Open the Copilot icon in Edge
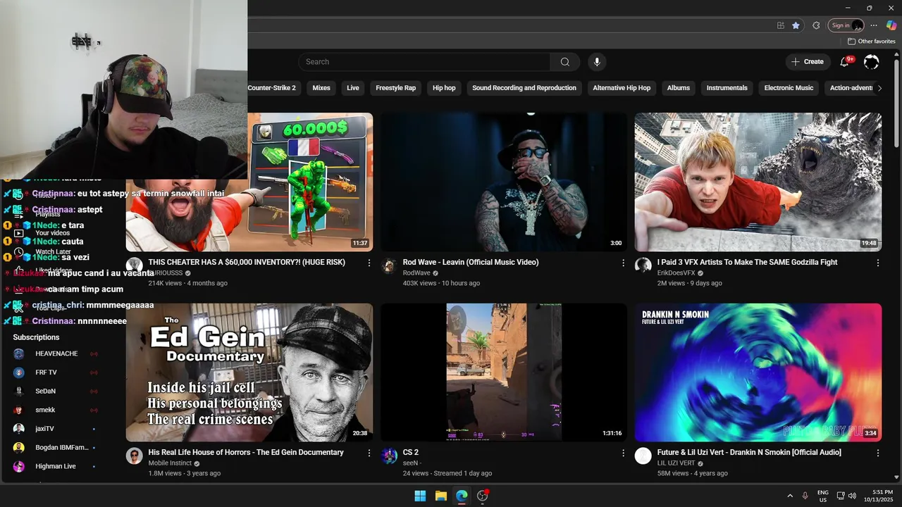The image size is (902, 507). tap(891, 25)
